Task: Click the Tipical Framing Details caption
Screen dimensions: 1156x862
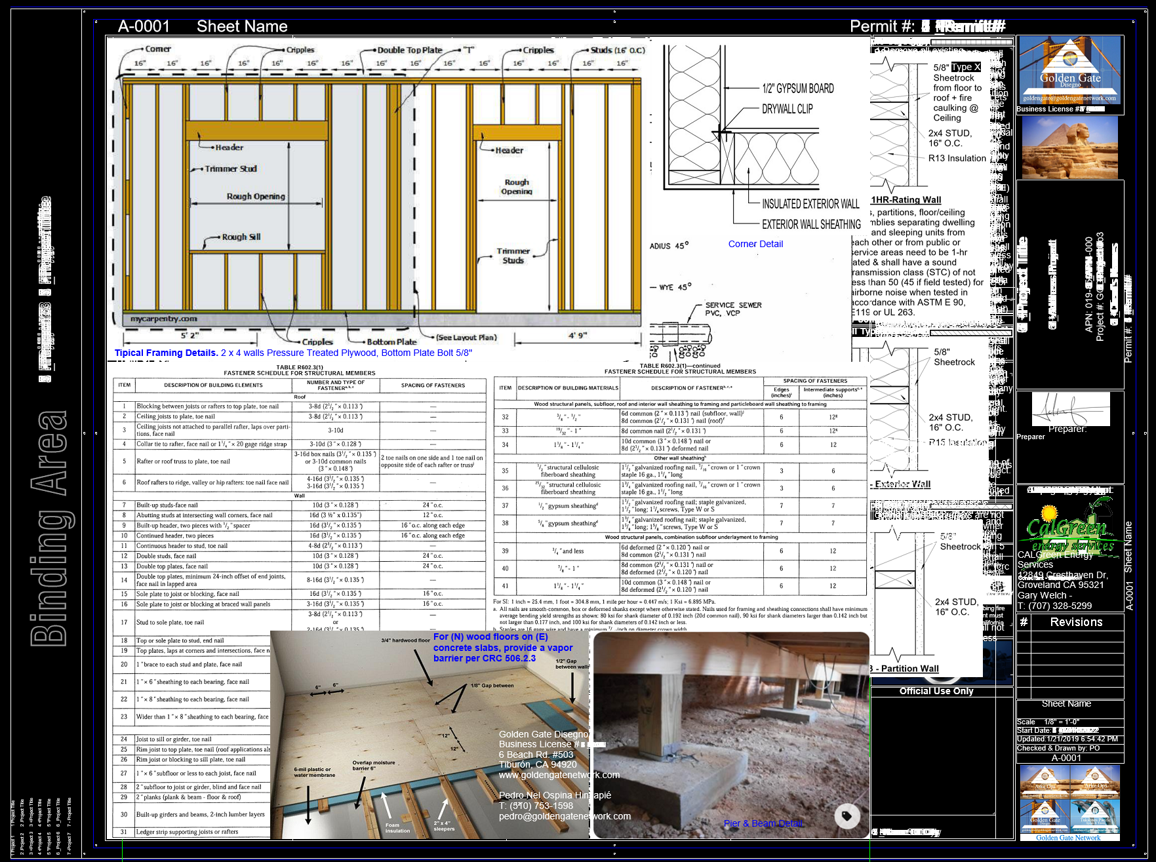Action: pyautogui.click(x=165, y=353)
